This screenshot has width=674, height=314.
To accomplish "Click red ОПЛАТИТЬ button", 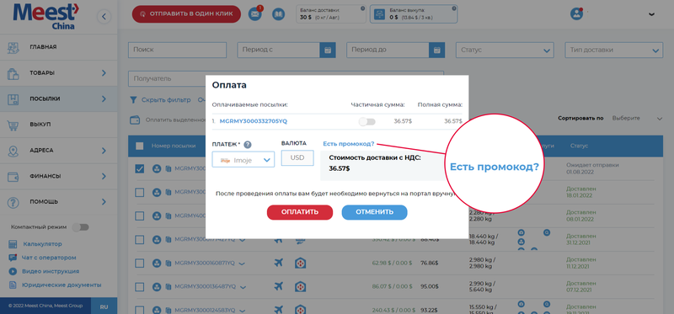I will (300, 212).
